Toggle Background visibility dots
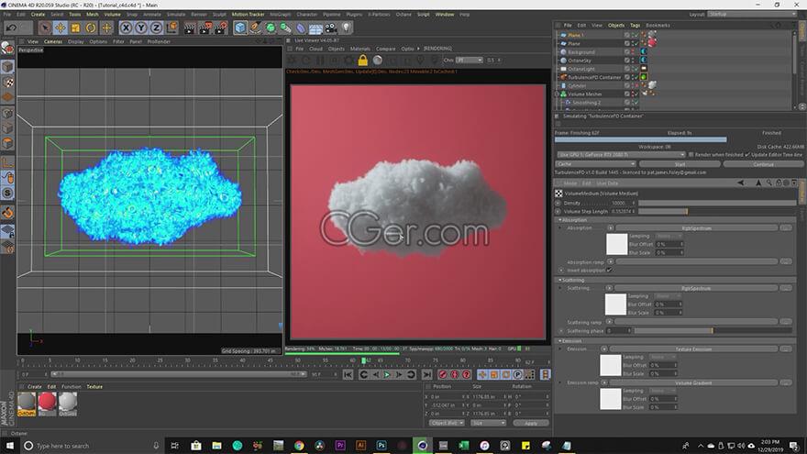The image size is (807, 454). (633, 52)
